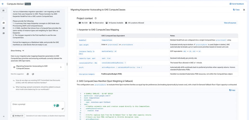Select suggestion about topology spread constraints

tap(38, 88)
